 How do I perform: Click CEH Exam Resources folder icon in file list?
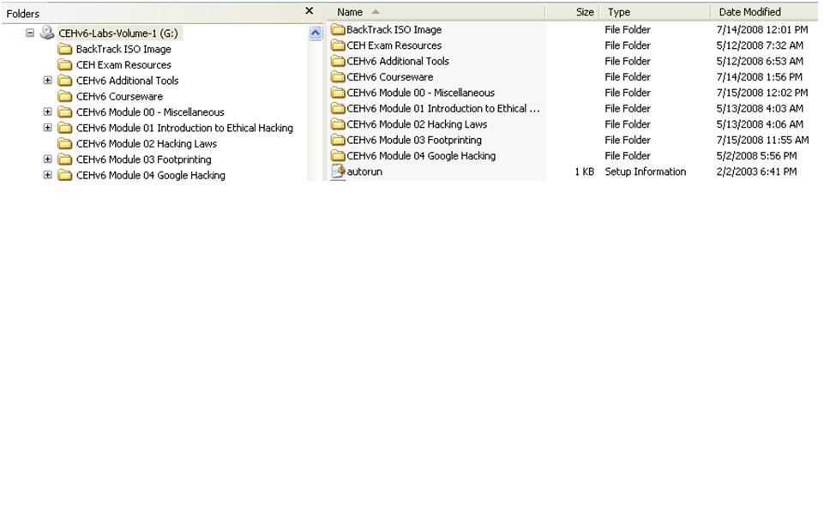pyautogui.click(x=338, y=45)
